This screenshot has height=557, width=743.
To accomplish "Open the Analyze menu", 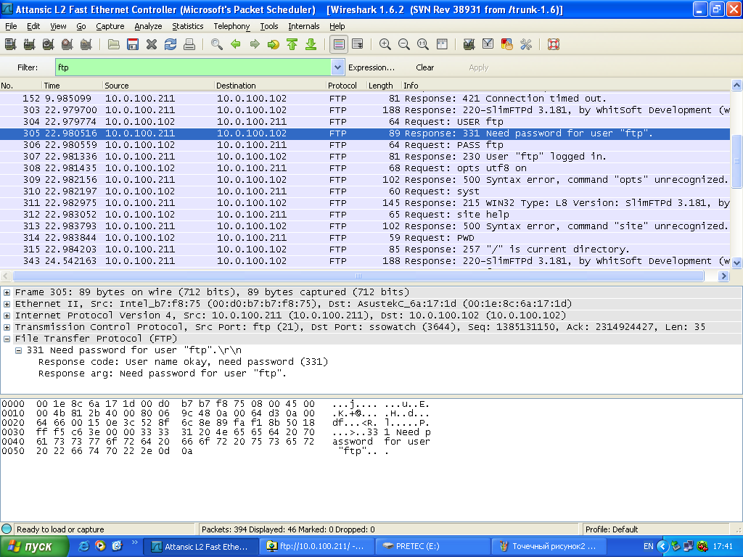I will (148, 27).
